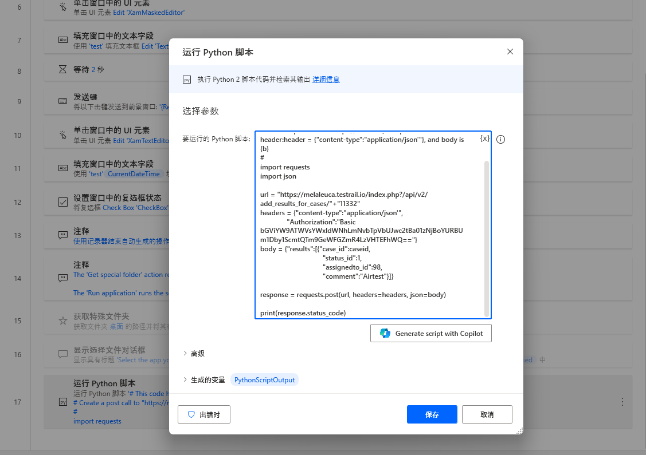
Task: Select the 获取特殊文件夹 star icon in step 15
Action: coord(62,321)
